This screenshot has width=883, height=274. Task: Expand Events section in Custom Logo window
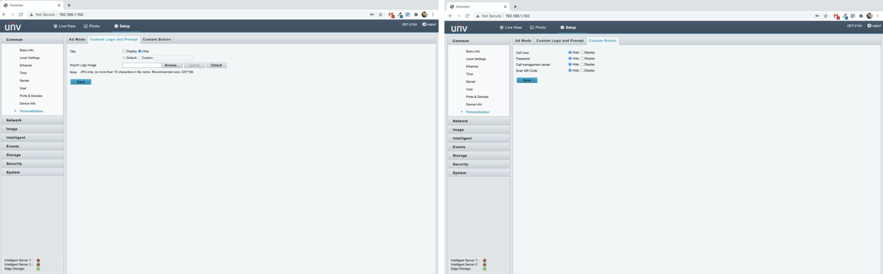[x=32, y=146]
